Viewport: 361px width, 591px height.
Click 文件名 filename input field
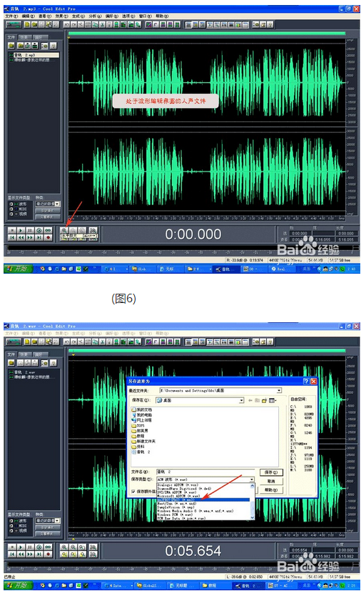[205, 472]
